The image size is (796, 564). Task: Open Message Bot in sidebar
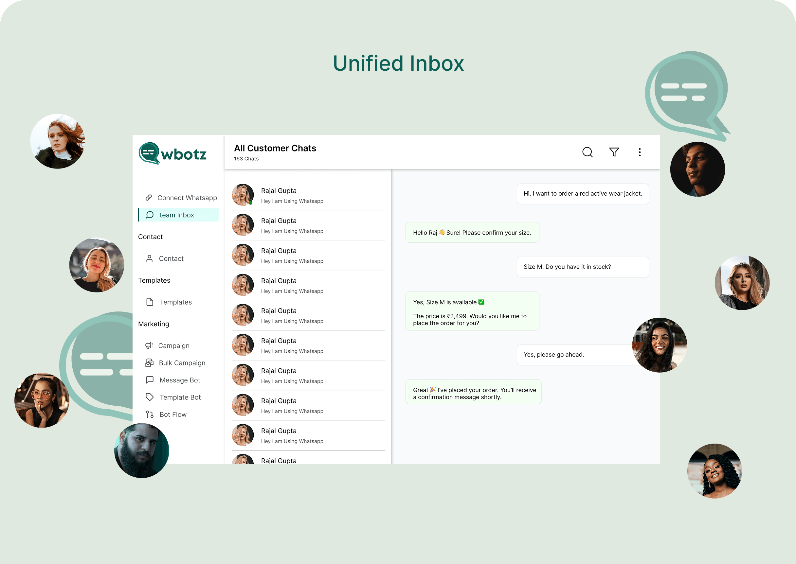click(180, 380)
